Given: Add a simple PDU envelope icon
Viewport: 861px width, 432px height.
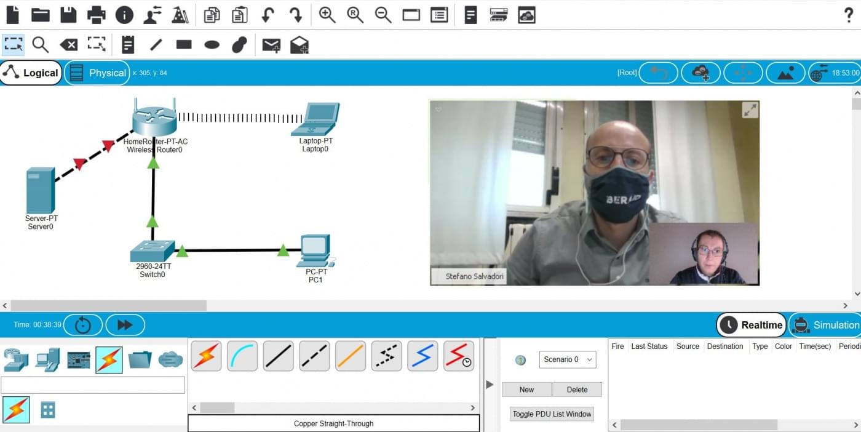Looking at the screenshot, I should coord(271,44).
